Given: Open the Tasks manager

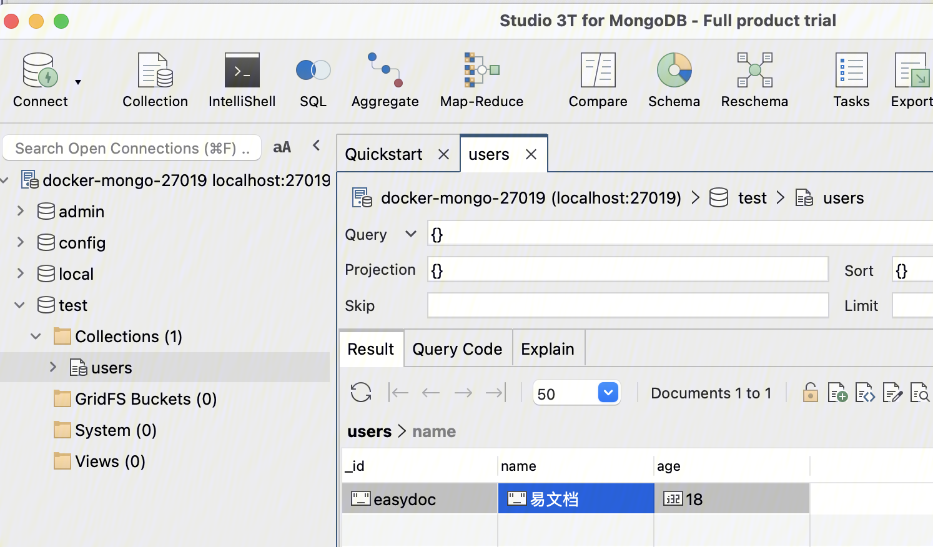Looking at the screenshot, I should click(x=851, y=81).
